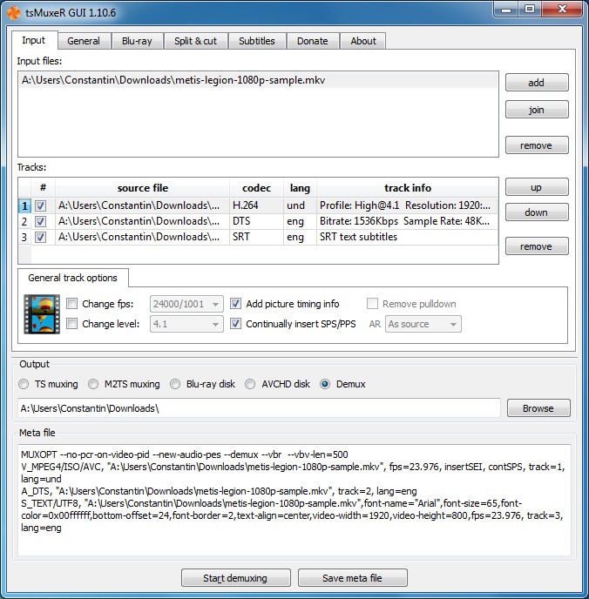Viewport: 589px width, 599px height.
Task: Browse for output folder
Action: [x=538, y=408]
